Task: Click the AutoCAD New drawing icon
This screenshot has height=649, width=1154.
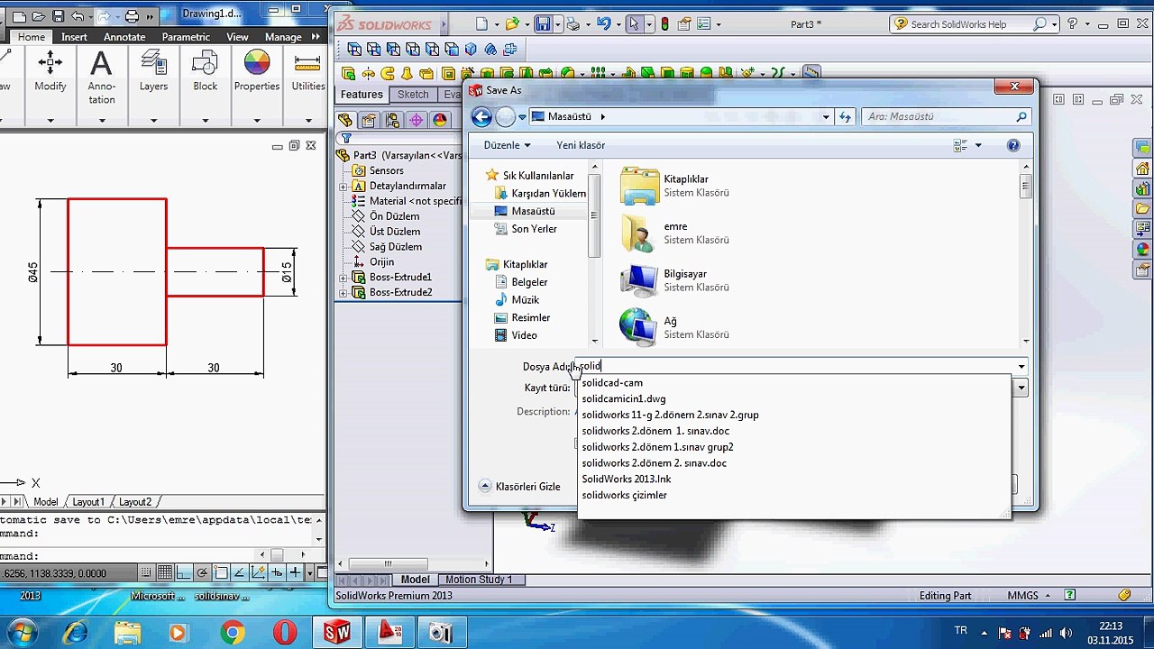Action: click(x=19, y=16)
